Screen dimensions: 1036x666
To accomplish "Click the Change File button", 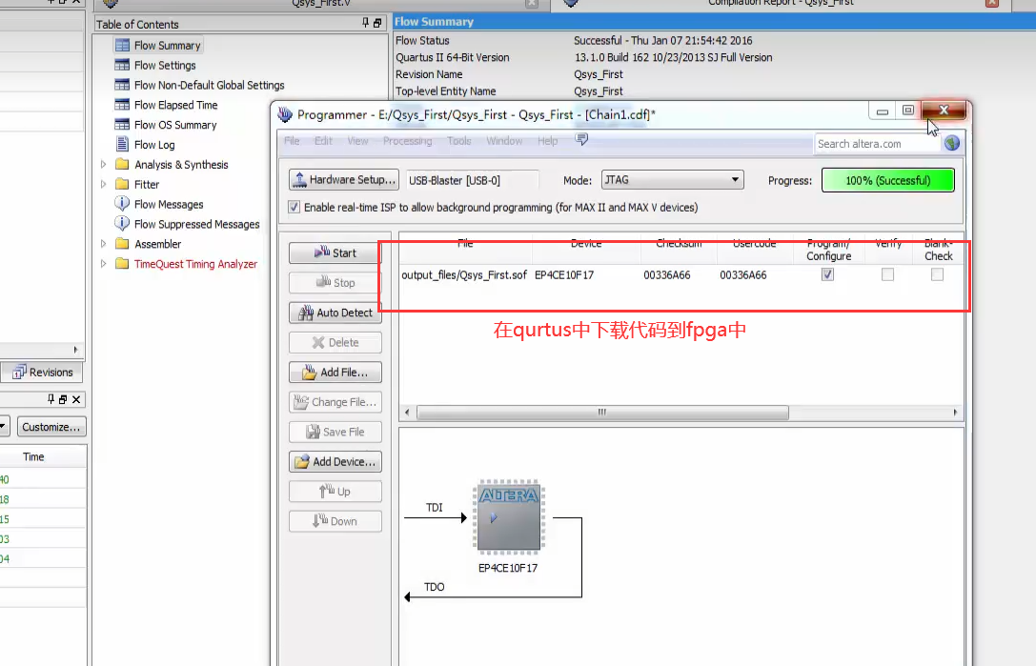I will [335, 402].
